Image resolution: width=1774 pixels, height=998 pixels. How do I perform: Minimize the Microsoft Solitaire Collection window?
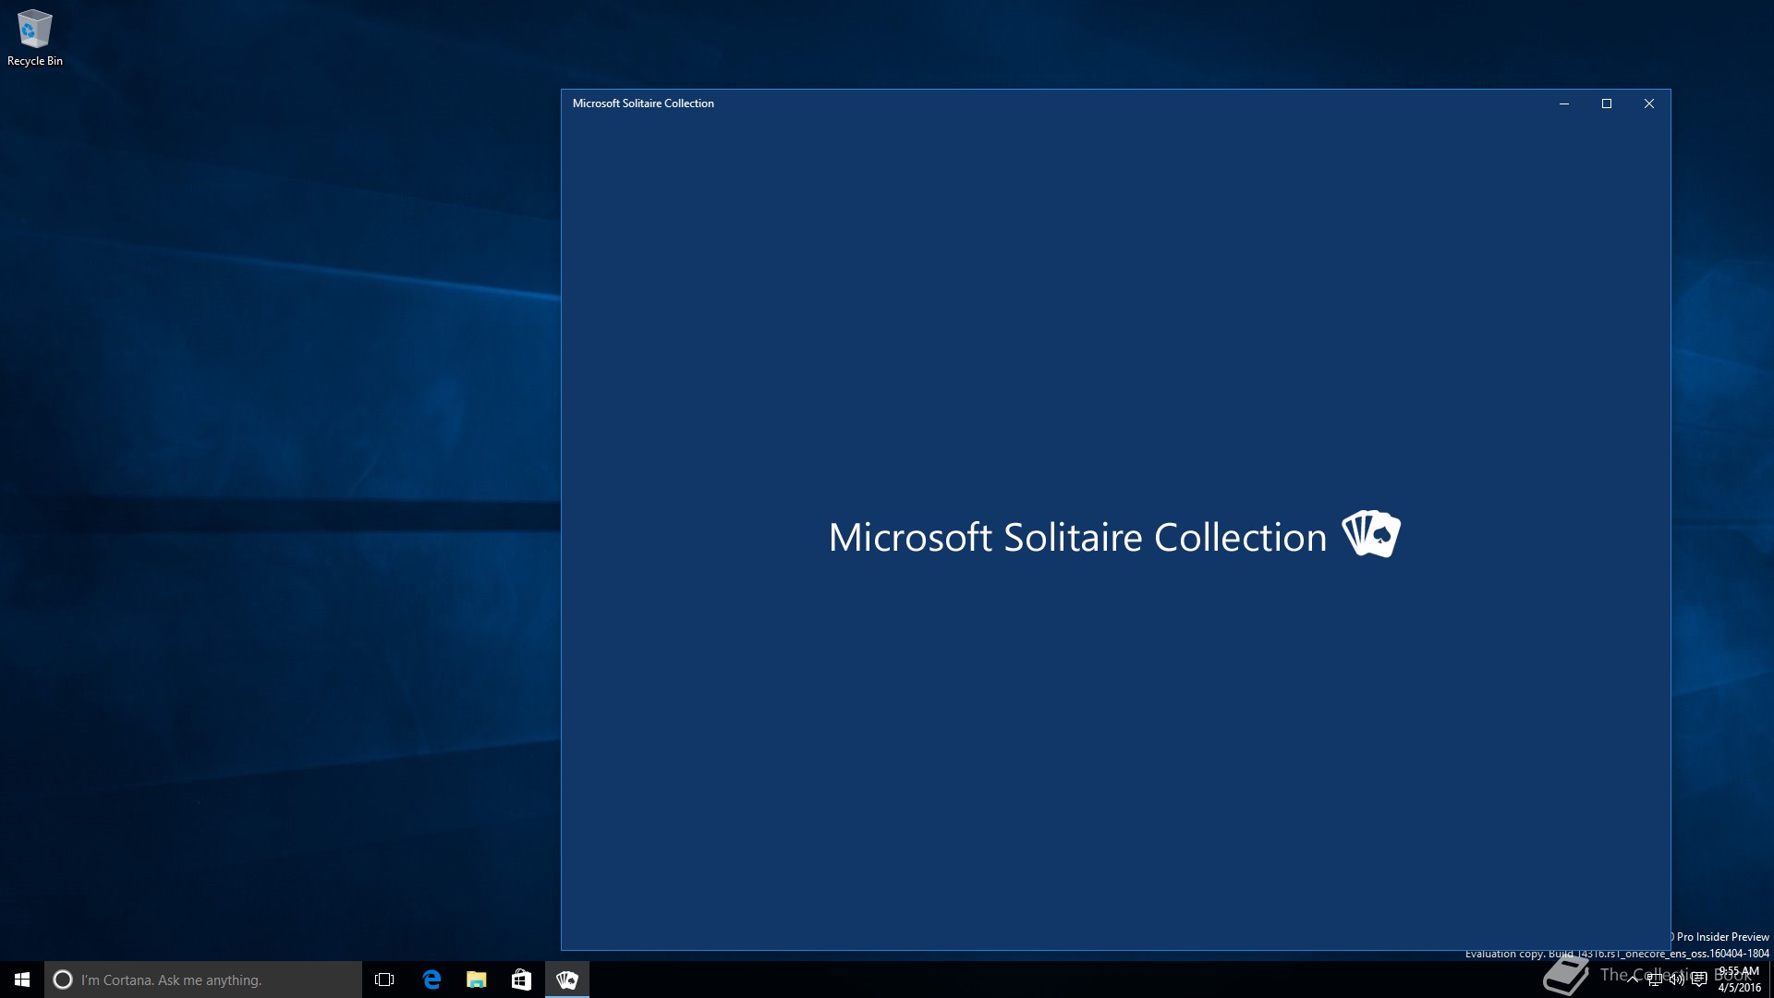[x=1564, y=103]
